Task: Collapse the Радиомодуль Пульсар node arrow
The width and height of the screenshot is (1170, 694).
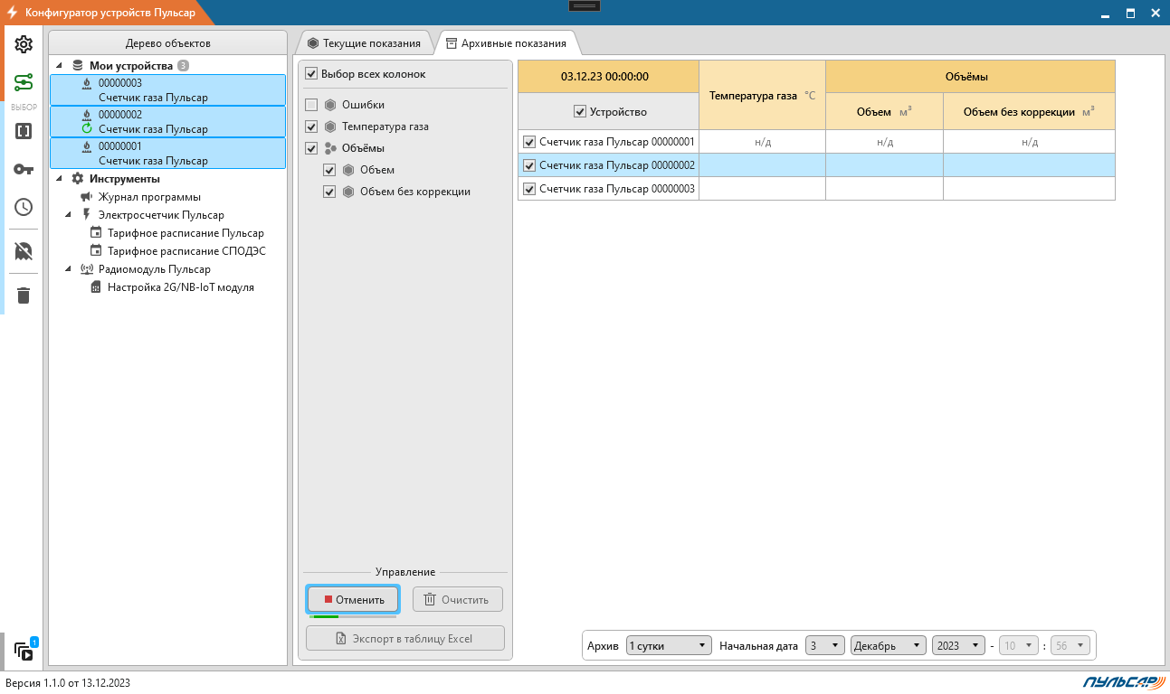Action: pyautogui.click(x=69, y=269)
